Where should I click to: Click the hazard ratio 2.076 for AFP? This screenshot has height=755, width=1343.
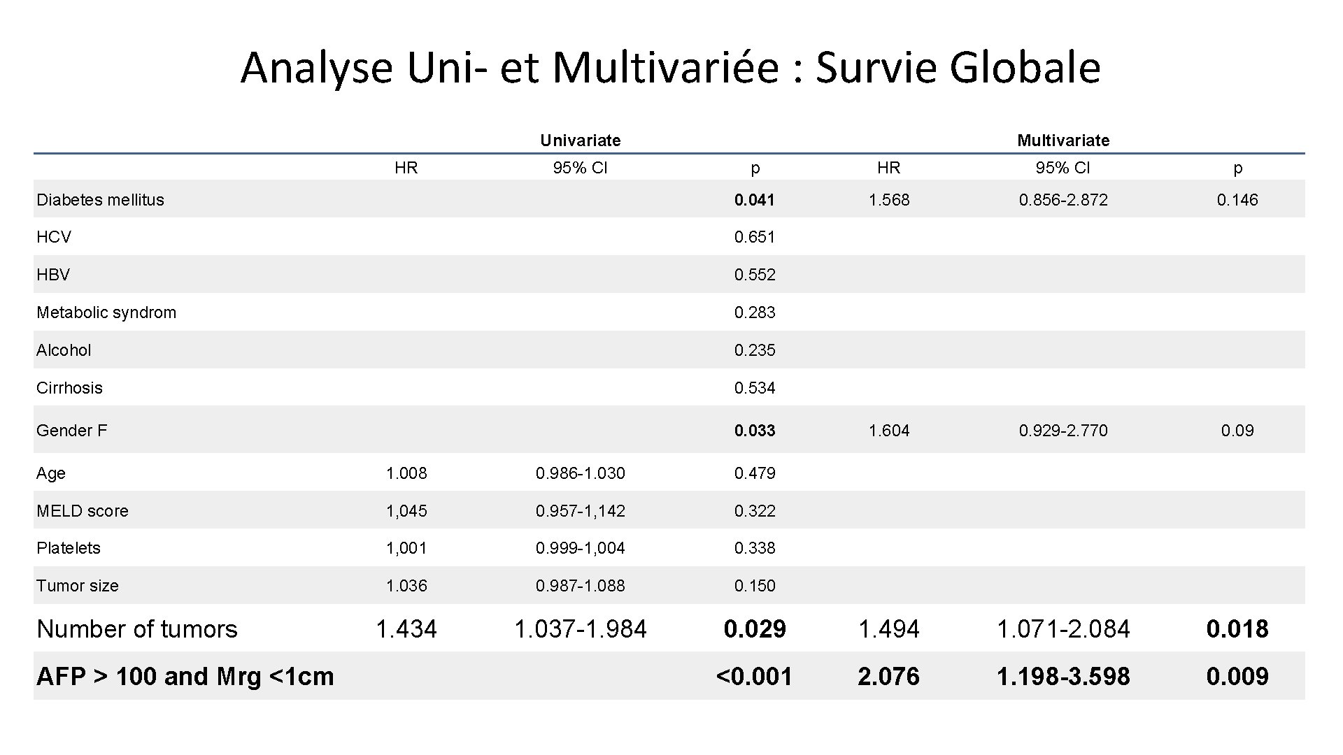(889, 677)
